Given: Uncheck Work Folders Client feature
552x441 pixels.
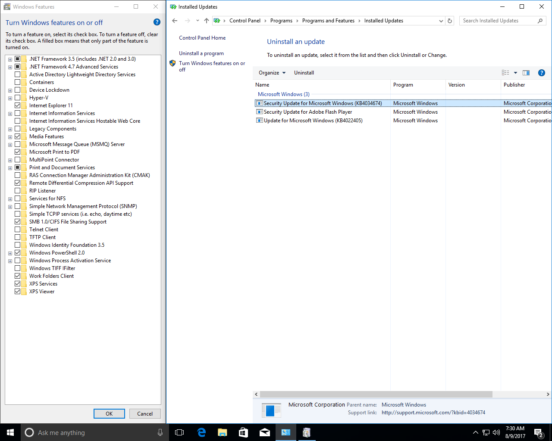Looking at the screenshot, I should [18, 276].
